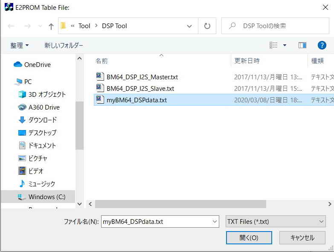Click the OneDrive cloud icon in sidebar
The image size is (334, 252).
pos(17,65)
